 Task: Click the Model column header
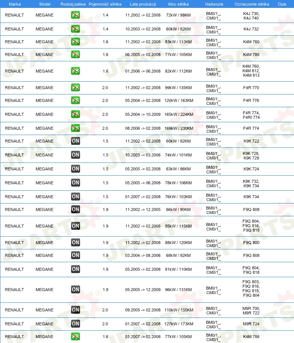pyautogui.click(x=45, y=4)
